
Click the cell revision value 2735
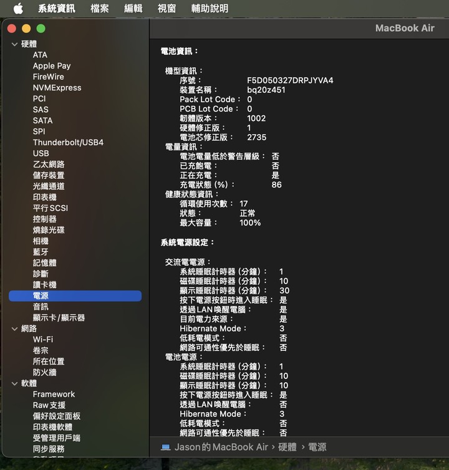(x=257, y=137)
